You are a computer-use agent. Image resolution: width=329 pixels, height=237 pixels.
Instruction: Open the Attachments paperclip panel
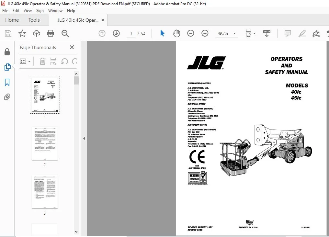click(x=7, y=97)
